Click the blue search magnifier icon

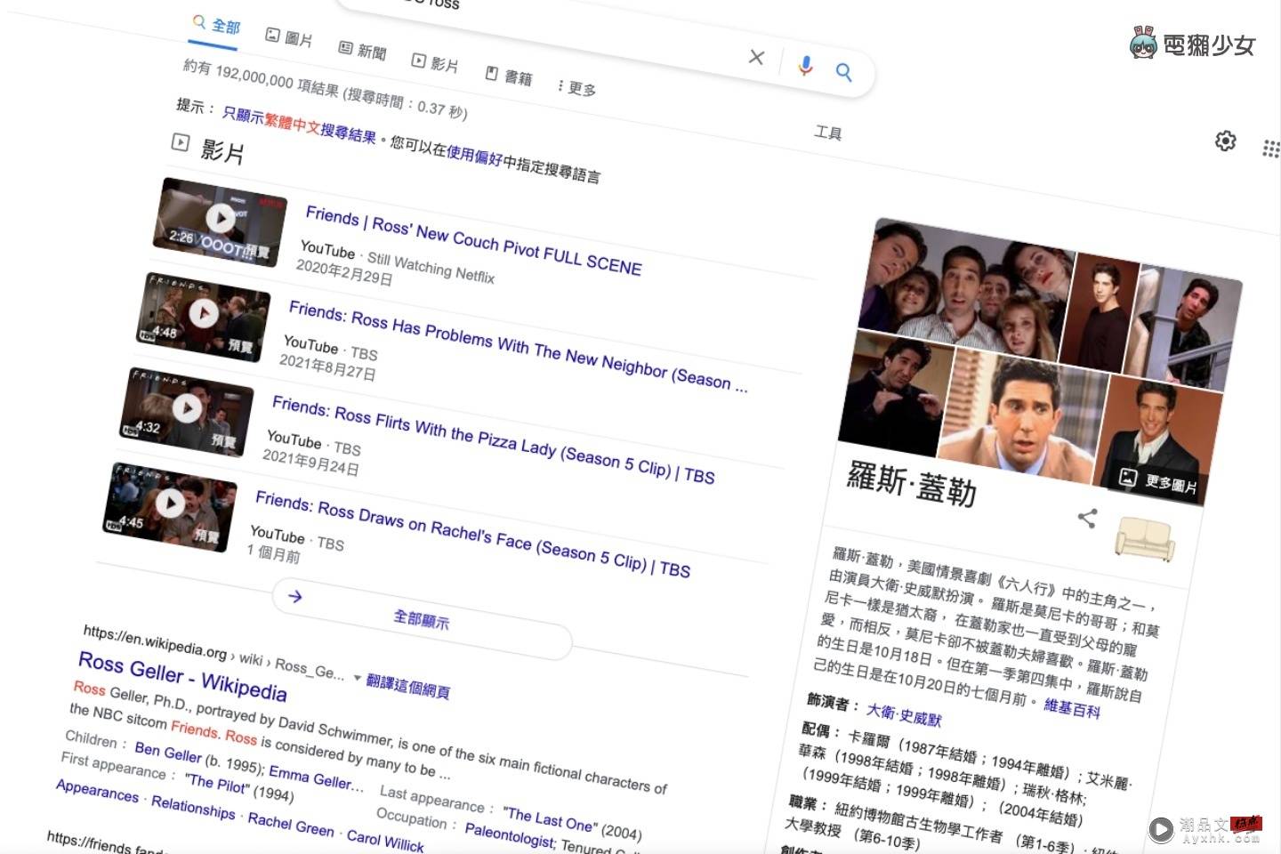point(843,72)
